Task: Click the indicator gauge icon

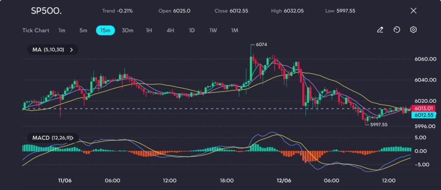Action: (x=397, y=30)
